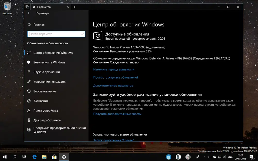Click the Settings gear on taskbar
This screenshot has width=258, height=161.
point(64,157)
